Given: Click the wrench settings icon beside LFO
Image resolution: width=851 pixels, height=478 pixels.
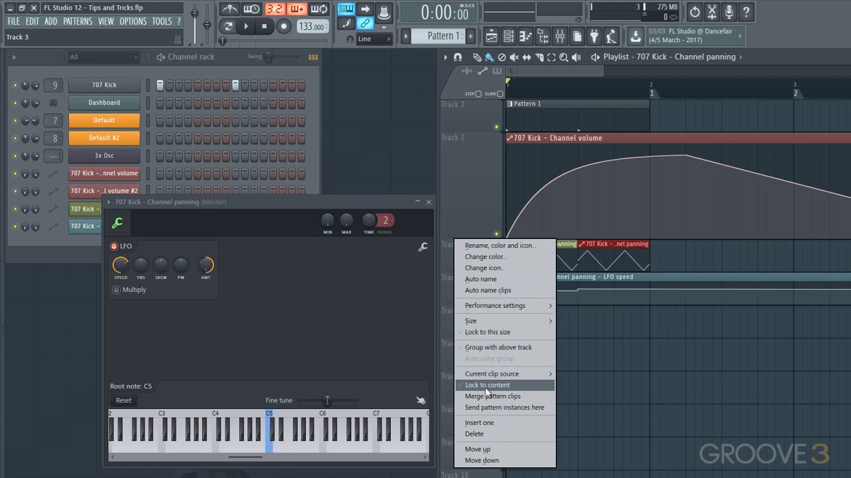Looking at the screenshot, I should click(x=423, y=247).
